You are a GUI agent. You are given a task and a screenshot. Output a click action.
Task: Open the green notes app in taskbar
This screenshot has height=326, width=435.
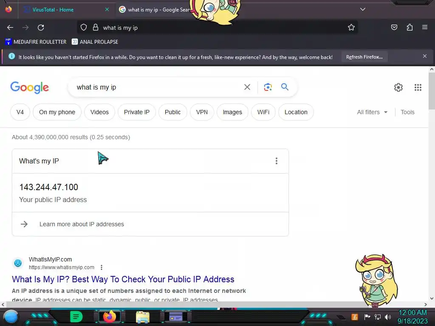[76, 317]
